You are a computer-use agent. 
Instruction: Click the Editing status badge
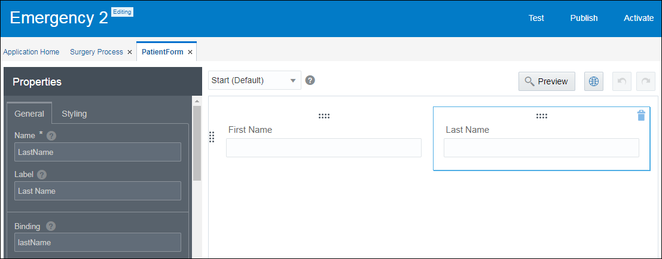coord(122,12)
